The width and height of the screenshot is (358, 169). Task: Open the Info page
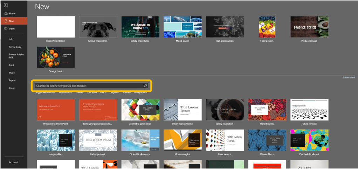(11, 39)
